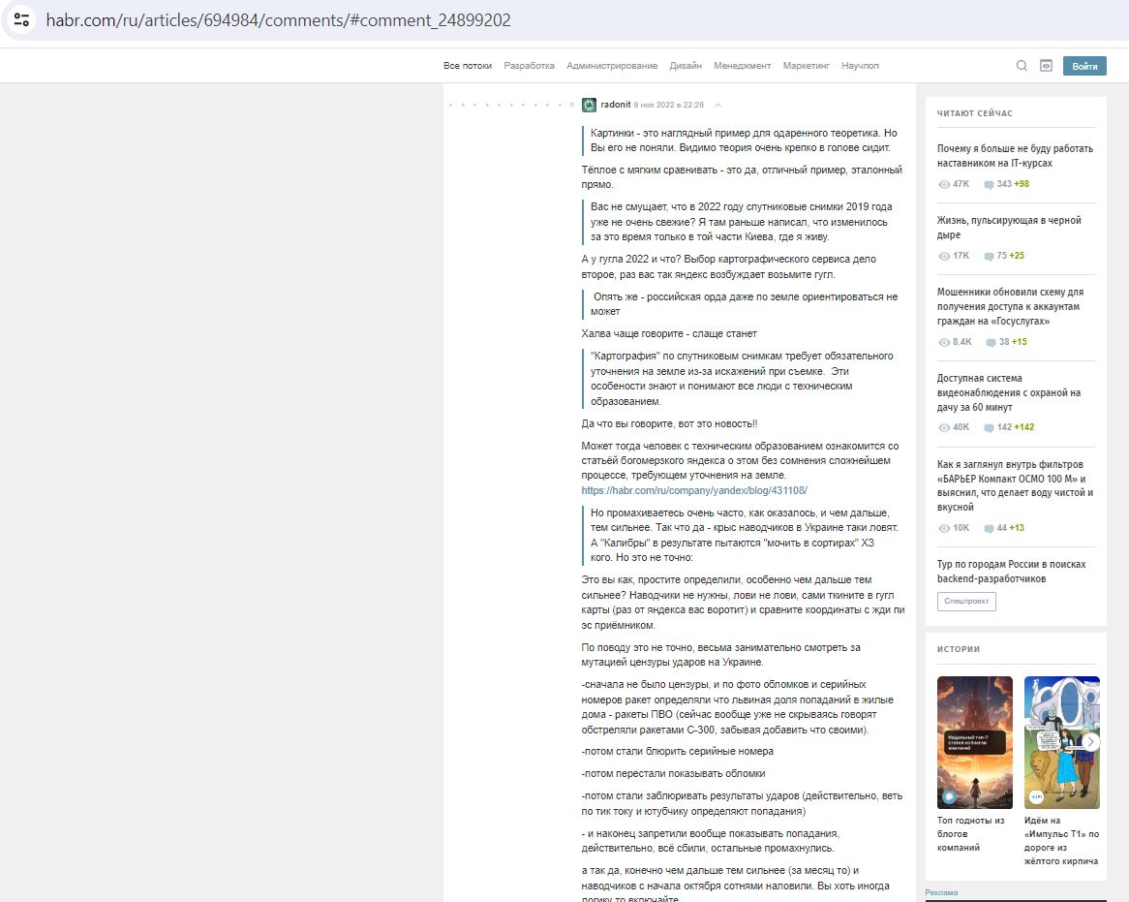Click the comments icon next to 44 +13

[x=989, y=528]
